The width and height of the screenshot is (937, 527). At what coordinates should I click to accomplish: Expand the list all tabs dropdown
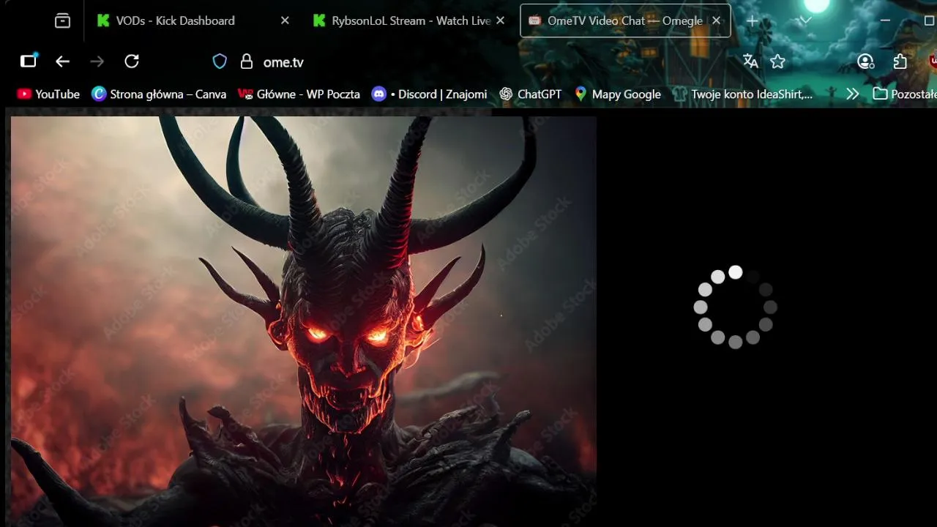click(x=805, y=20)
